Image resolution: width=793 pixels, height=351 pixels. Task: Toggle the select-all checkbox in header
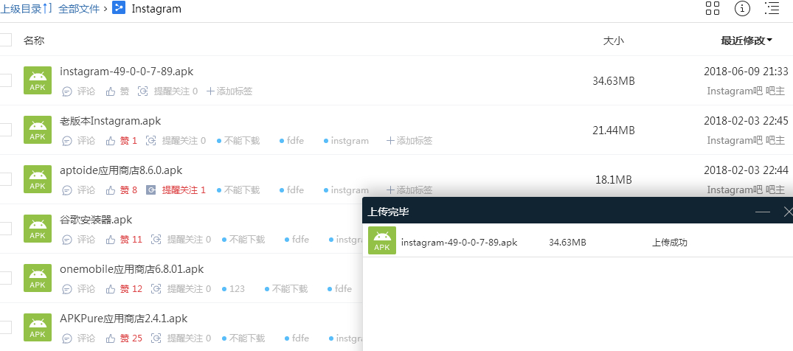click(5, 40)
